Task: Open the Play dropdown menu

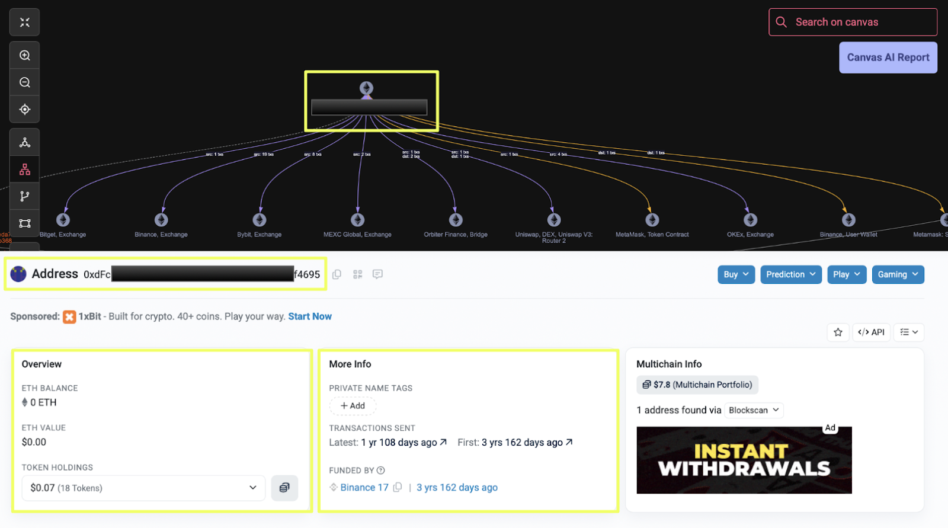Action: [x=847, y=274]
